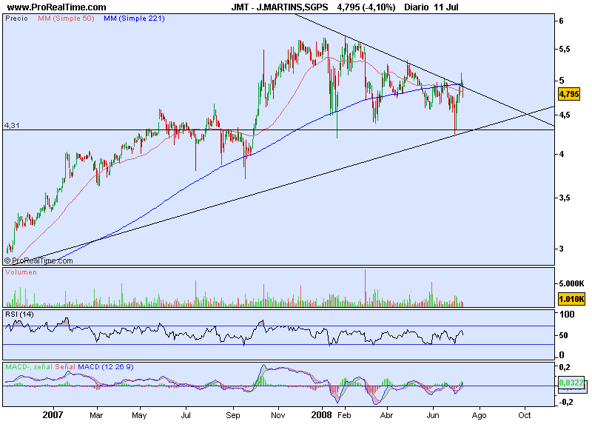592x444 pixels.
Task: Click the 2008 year label on time axis
Action: (x=321, y=415)
